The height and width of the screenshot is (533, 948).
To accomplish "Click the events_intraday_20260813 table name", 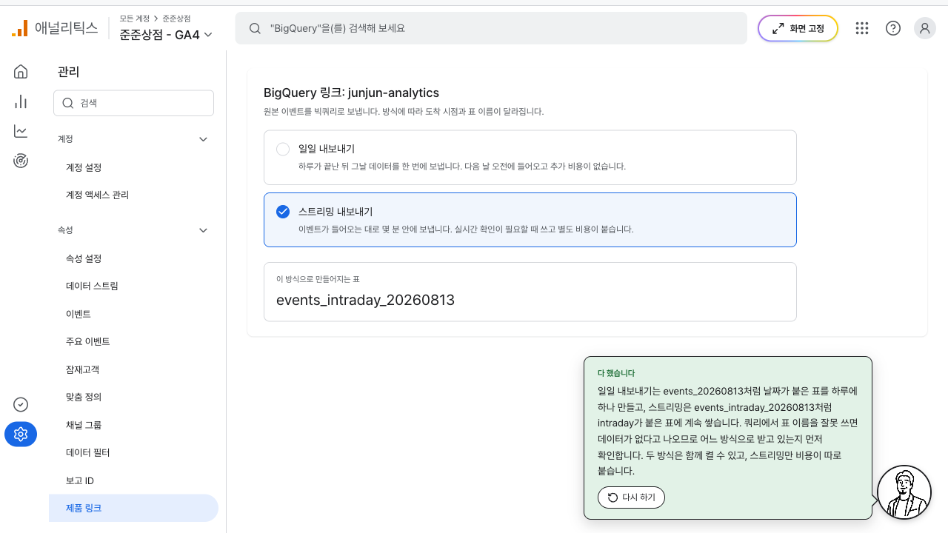I will click(365, 300).
